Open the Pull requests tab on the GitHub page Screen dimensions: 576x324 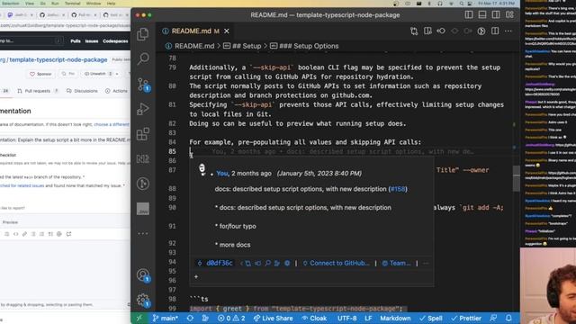tap(38, 91)
